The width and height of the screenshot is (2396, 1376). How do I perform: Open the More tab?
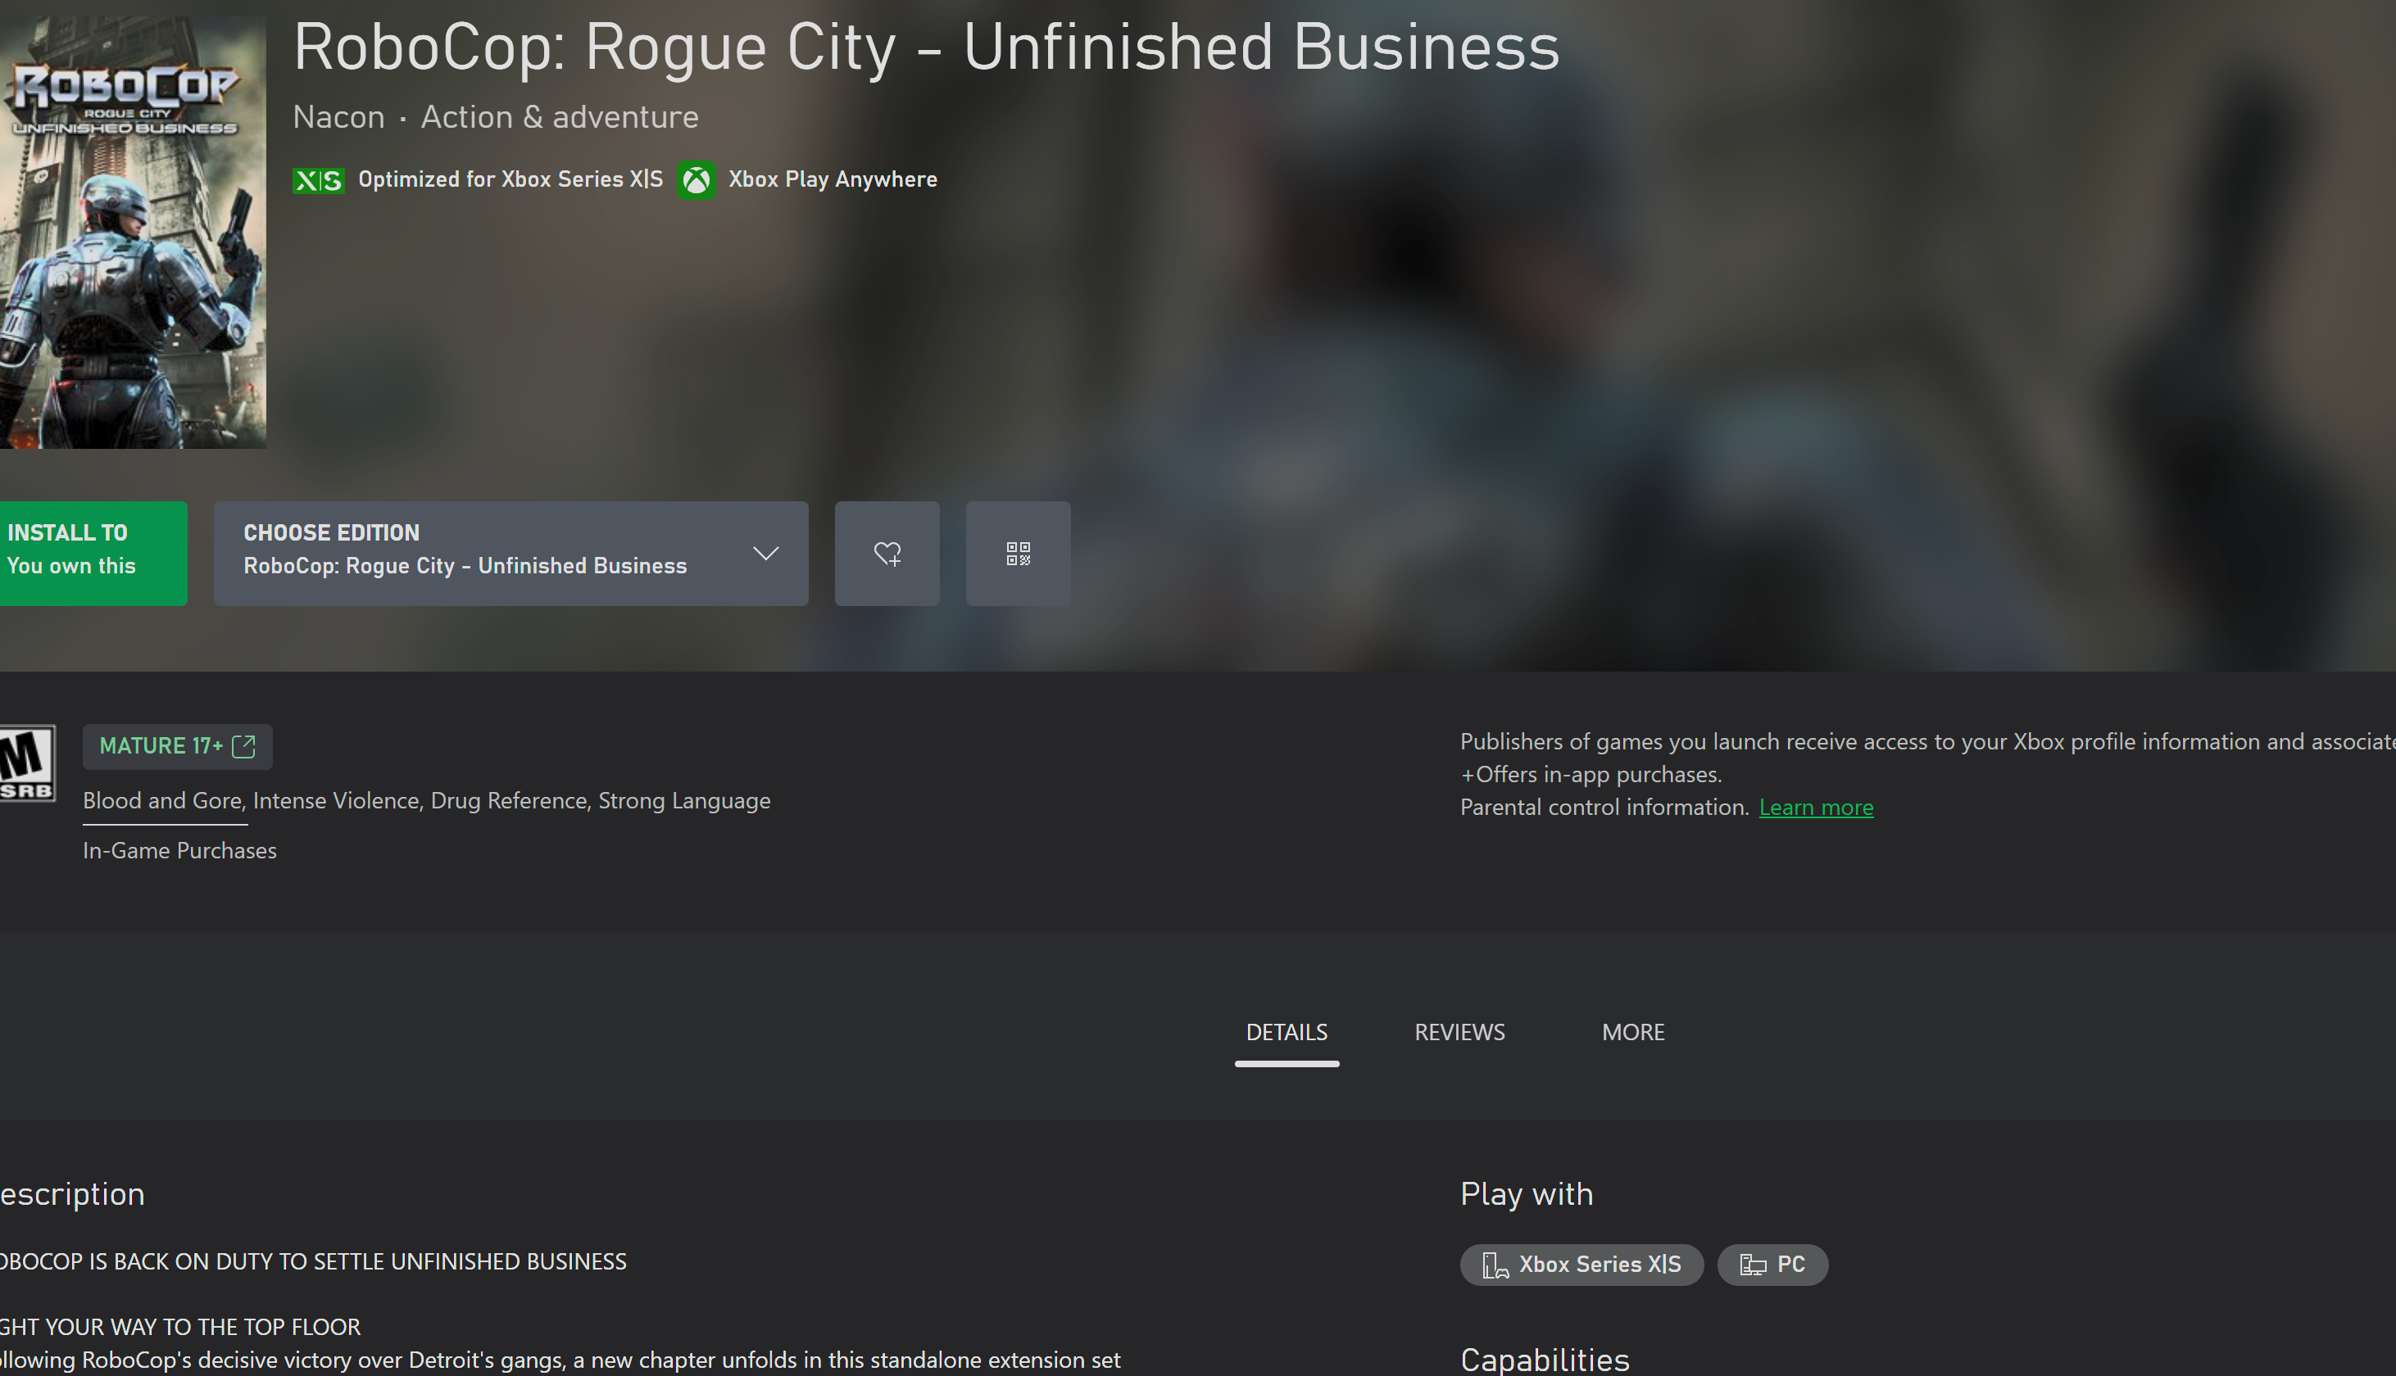point(1632,1032)
